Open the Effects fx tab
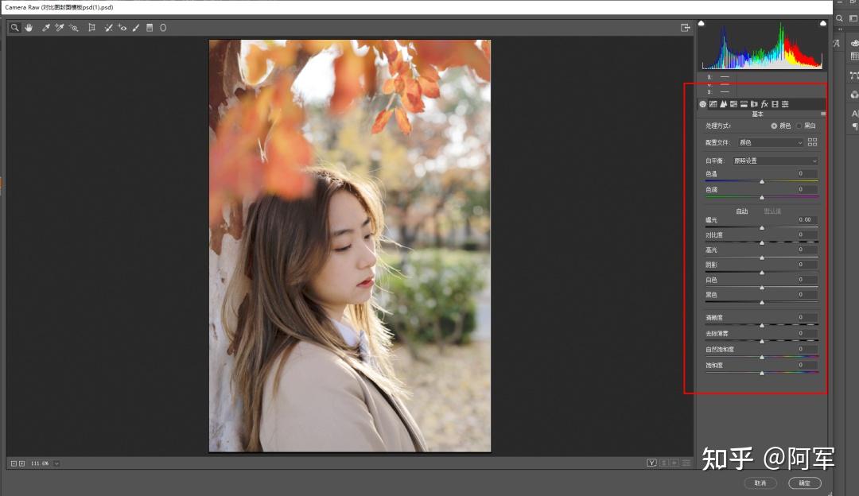859x496 pixels. [765, 104]
